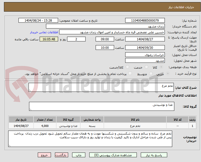Image resolution: width=201 pixels, height=162 pixels.
Task: Click the واحد شمارش column header
Action: click(x=92, y=120)
